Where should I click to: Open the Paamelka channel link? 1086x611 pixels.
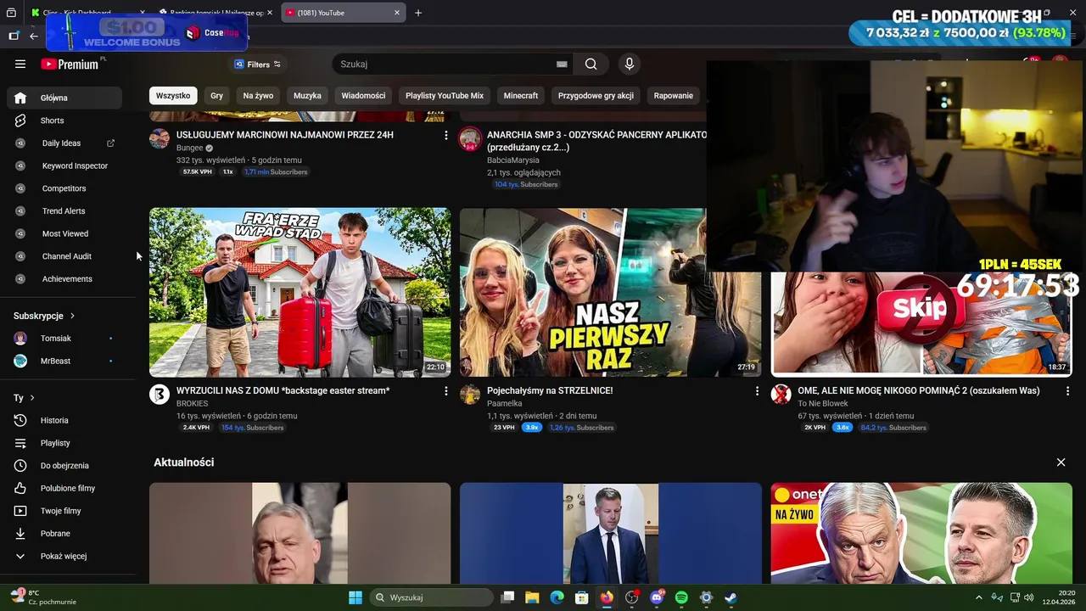click(x=505, y=404)
